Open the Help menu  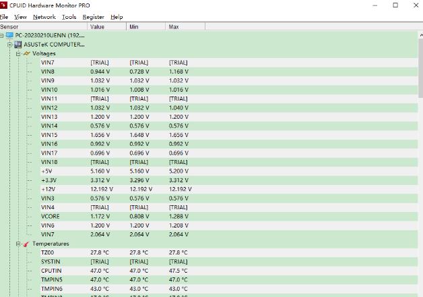click(x=117, y=17)
